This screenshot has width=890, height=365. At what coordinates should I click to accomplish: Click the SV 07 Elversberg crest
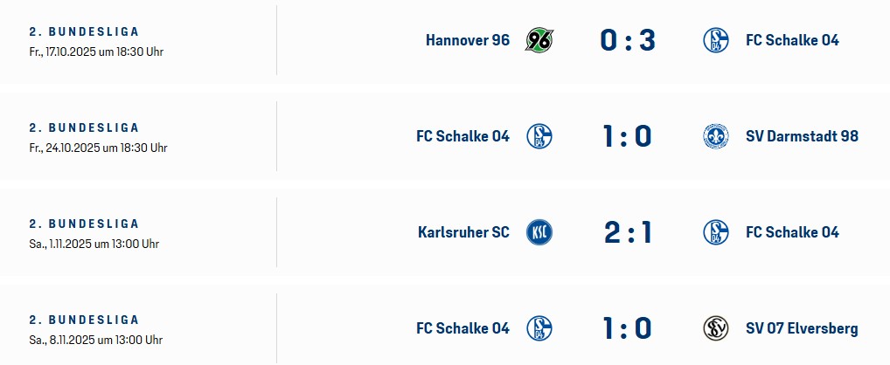click(x=716, y=328)
